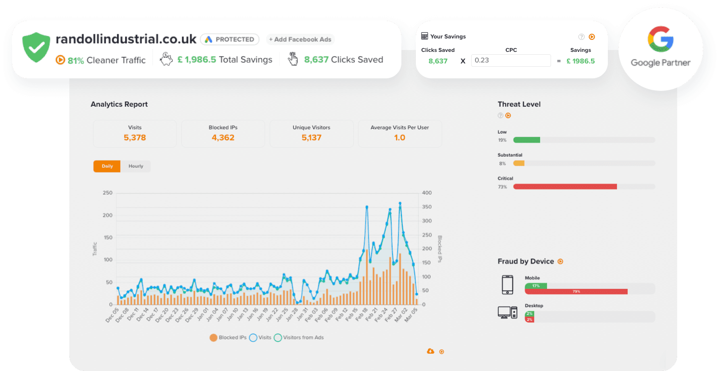Toggle the Blocked IPs legend item

[228, 337]
